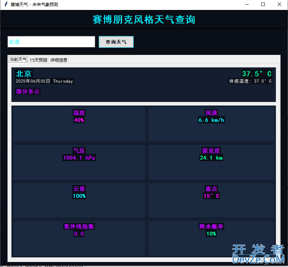Click the 100% cloud cover value
This screenshot has height=267, width=288.
click(79, 196)
